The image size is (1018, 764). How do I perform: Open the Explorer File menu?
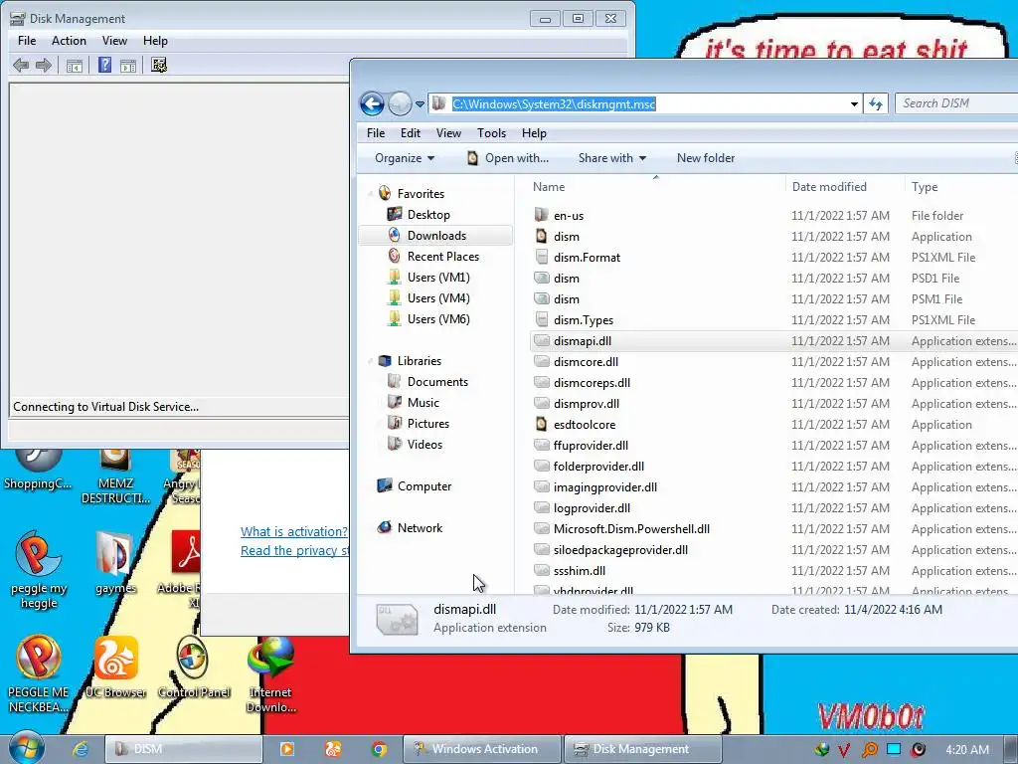[x=376, y=133]
